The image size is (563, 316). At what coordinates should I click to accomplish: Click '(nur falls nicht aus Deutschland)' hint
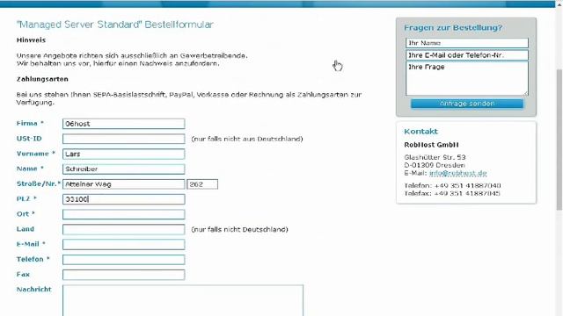[x=247, y=139]
